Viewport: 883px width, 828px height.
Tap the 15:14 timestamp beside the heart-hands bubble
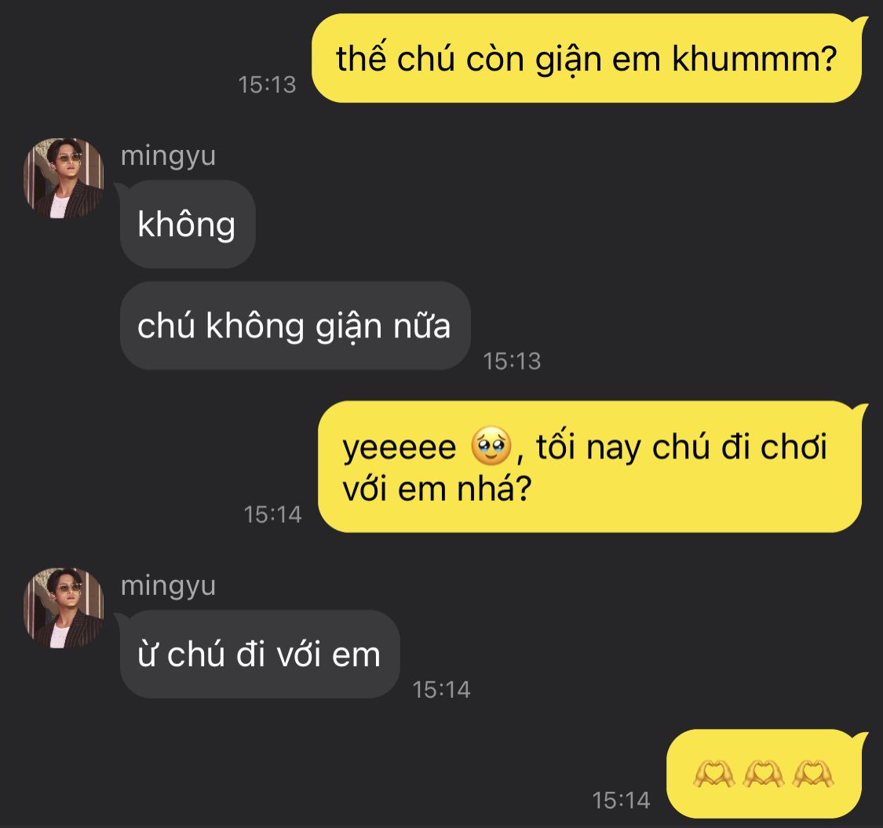point(621,800)
